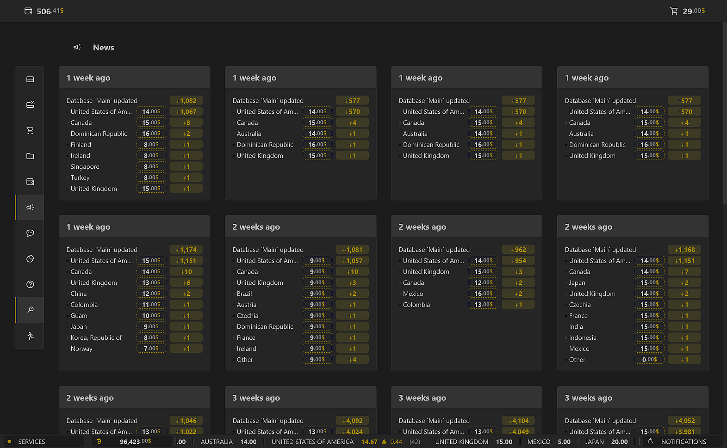Click the running person exit icon
This screenshot has height=448, width=727.
click(x=30, y=336)
